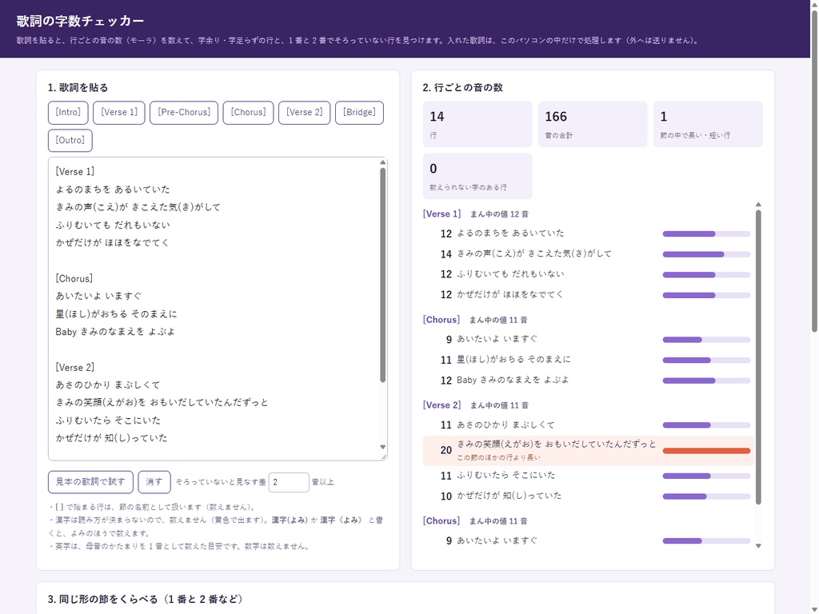Click lyrics textarea scroll up arrow
Screen dimensions: 819x614
point(383,162)
